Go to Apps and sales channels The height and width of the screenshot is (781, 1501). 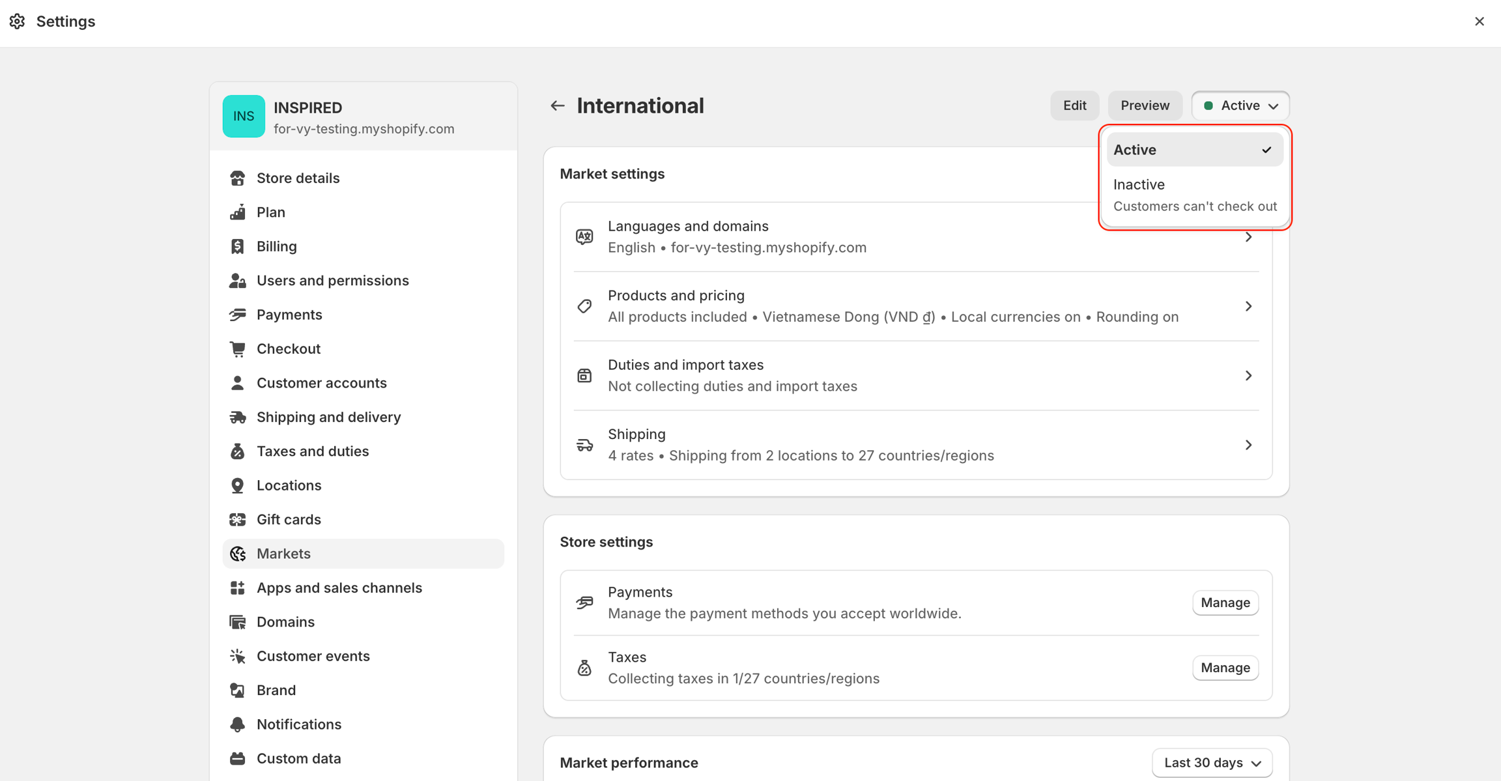point(339,588)
